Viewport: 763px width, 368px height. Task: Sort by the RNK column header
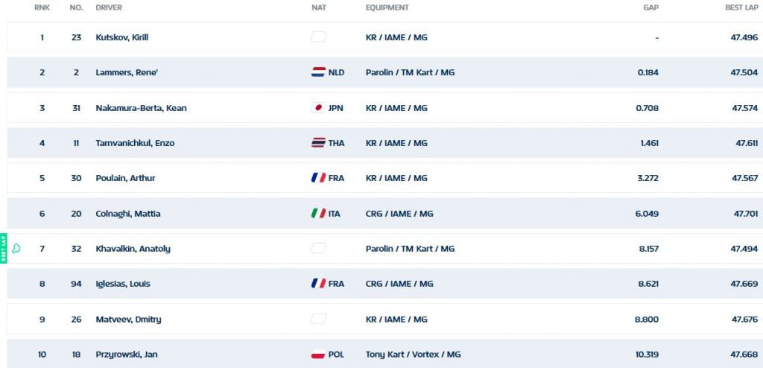click(42, 7)
